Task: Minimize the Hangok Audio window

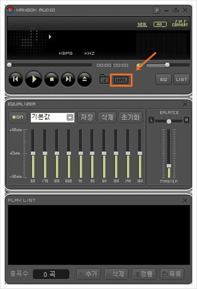Action: (167, 11)
